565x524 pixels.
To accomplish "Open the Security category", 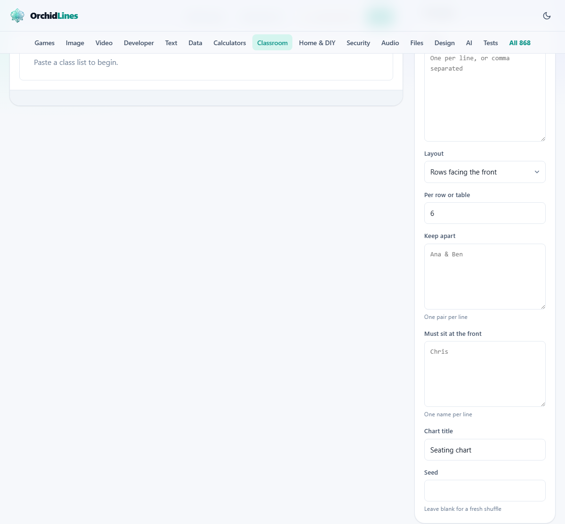I will 358,43.
